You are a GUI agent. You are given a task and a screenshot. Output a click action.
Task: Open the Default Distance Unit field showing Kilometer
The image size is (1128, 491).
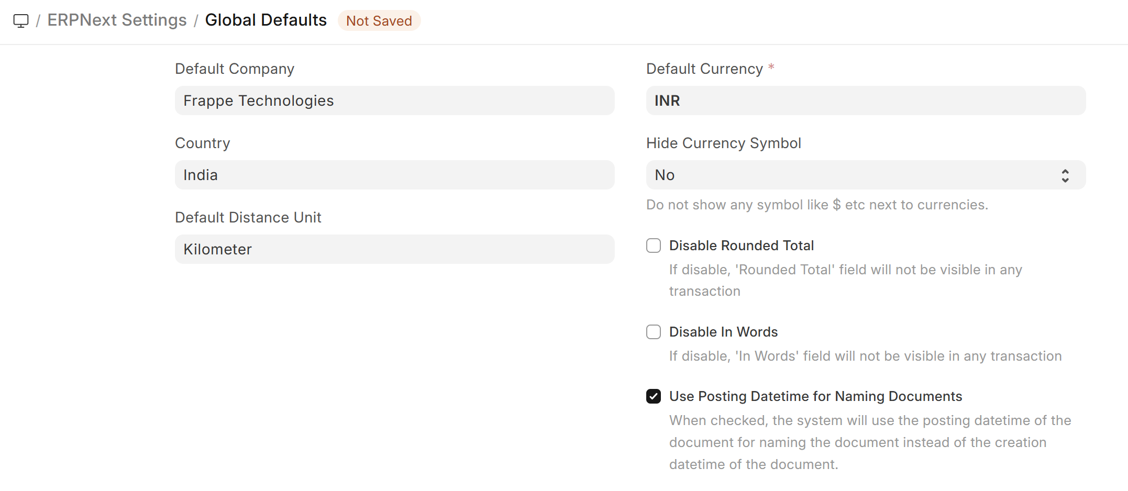point(394,249)
